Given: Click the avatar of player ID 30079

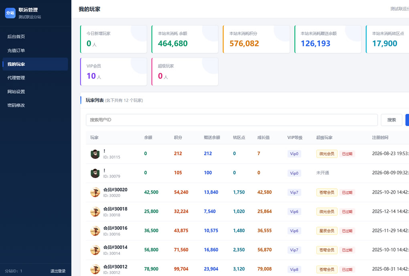Looking at the screenshot, I should [x=95, y=173].
